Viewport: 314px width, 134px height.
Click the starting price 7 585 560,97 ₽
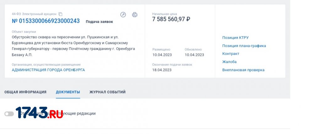point(171,19)
